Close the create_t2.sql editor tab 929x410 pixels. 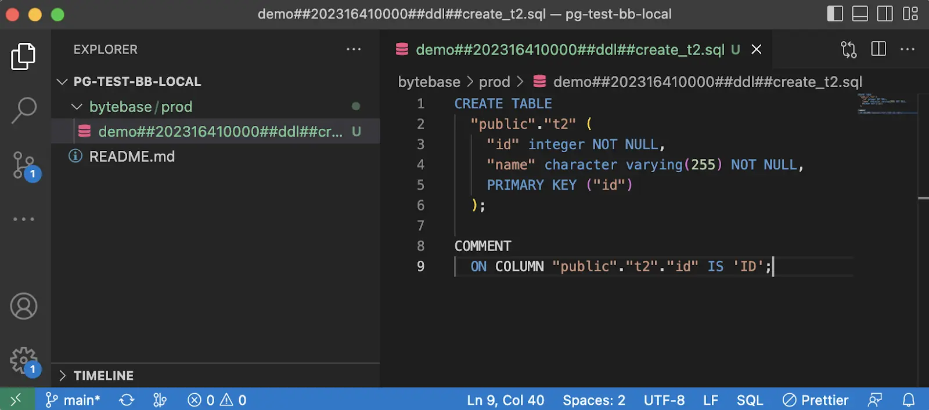[x=756, y=49]
